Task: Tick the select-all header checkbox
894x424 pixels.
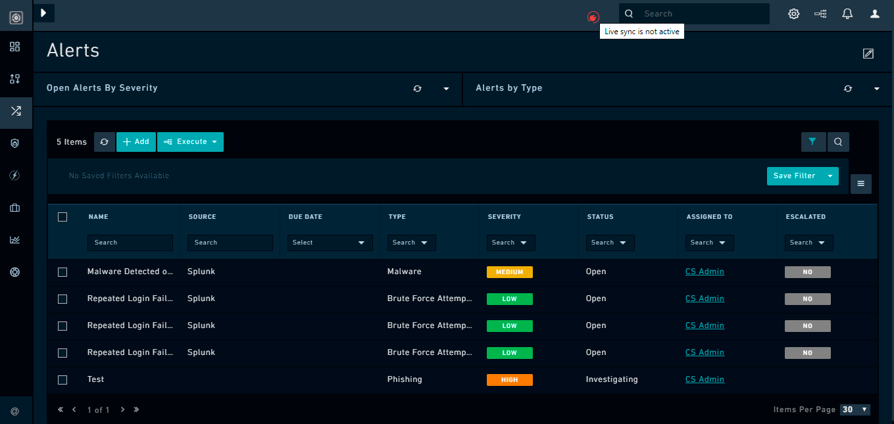Action: click(62, 217)
